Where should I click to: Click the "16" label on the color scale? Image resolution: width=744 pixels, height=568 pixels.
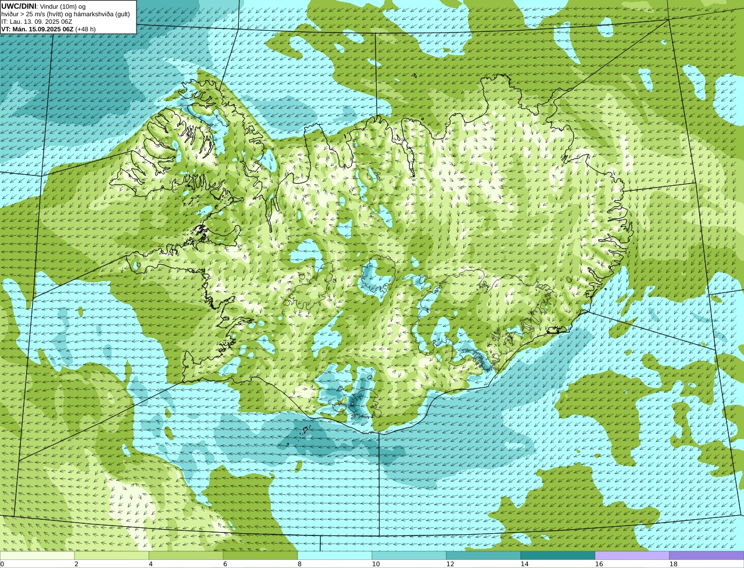[599, 564]
